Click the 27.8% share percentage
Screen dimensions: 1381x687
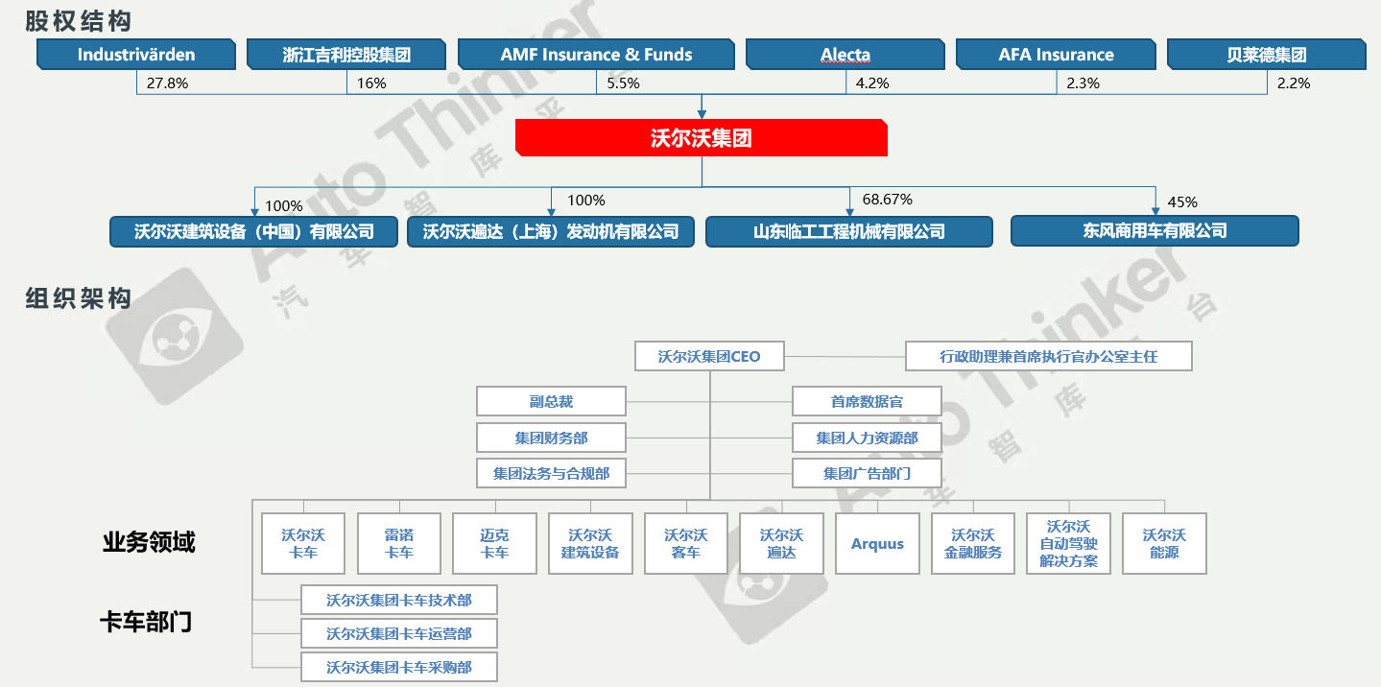pyautogui.click(x=167, y=83)
